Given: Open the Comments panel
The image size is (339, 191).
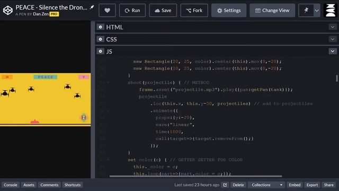Looking at the screenshot, I should pyautogui.click(x=49, y=185).
